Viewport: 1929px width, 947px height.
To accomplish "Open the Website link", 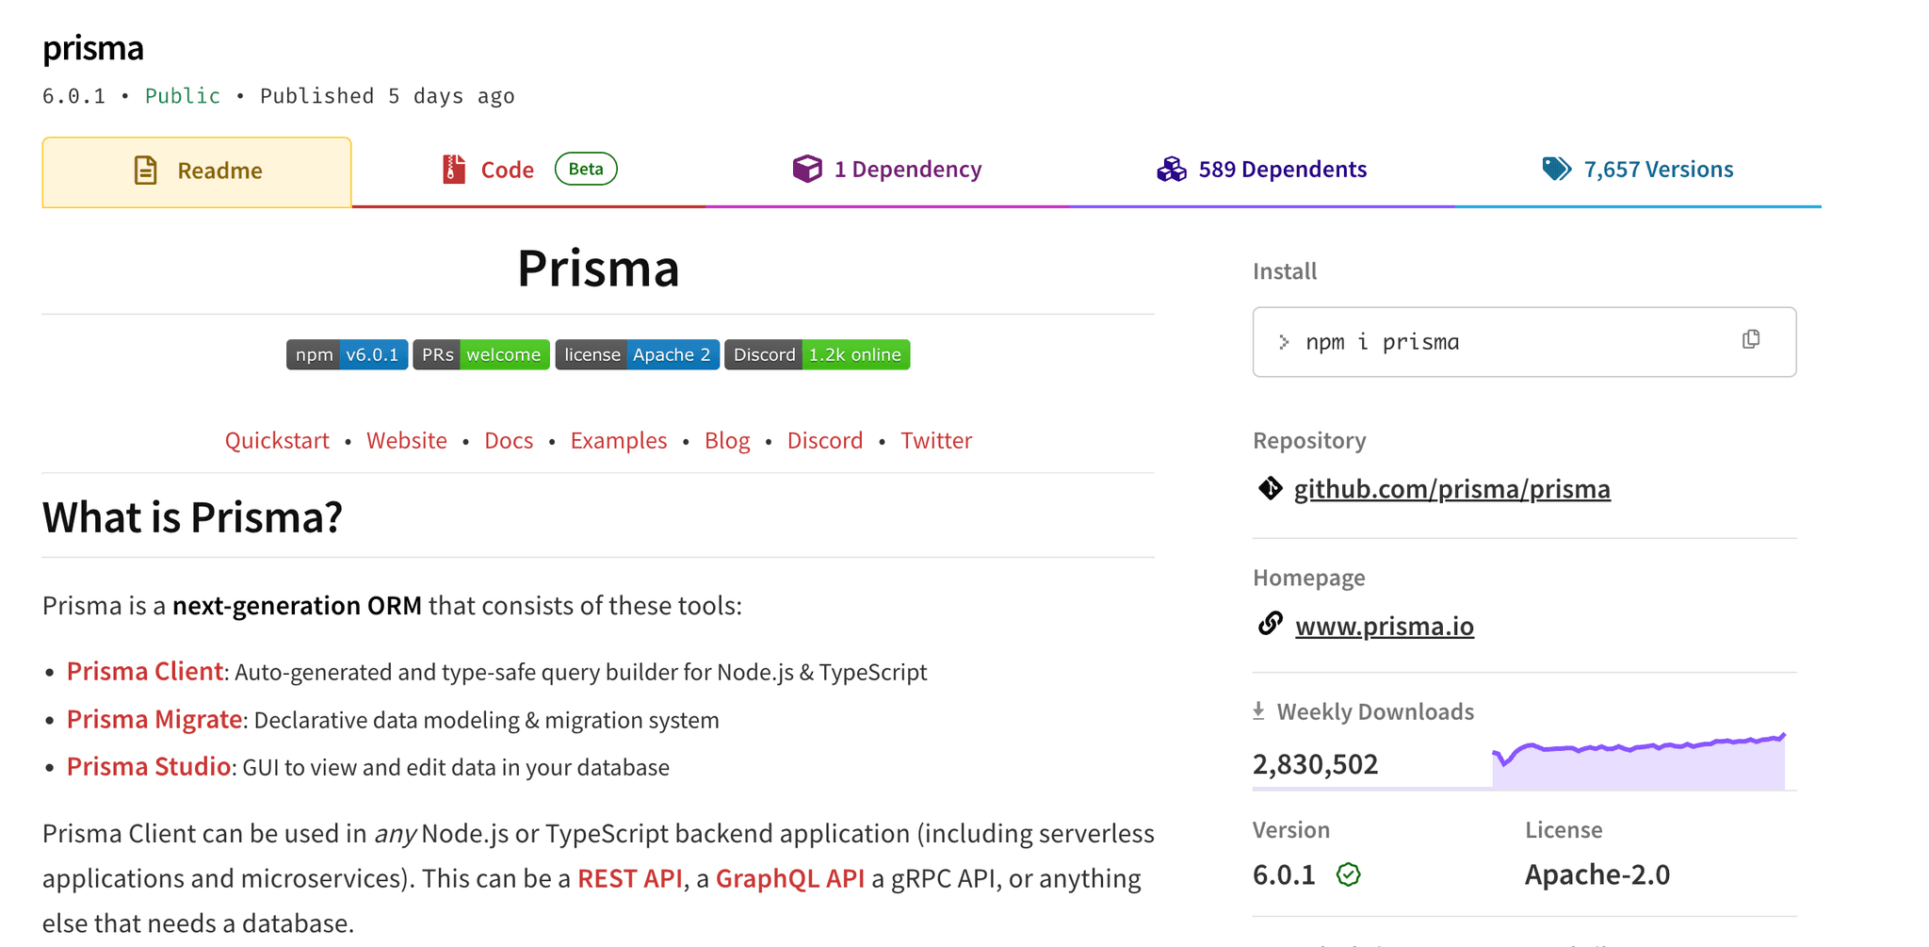I will [x=407, y=440].
